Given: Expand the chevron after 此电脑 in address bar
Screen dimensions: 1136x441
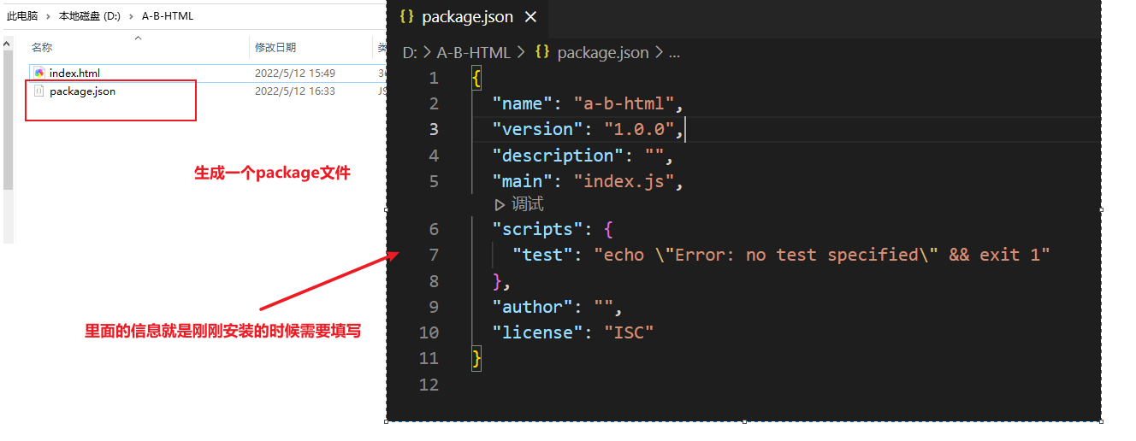Looking at the screenshot, I should 49,16.
